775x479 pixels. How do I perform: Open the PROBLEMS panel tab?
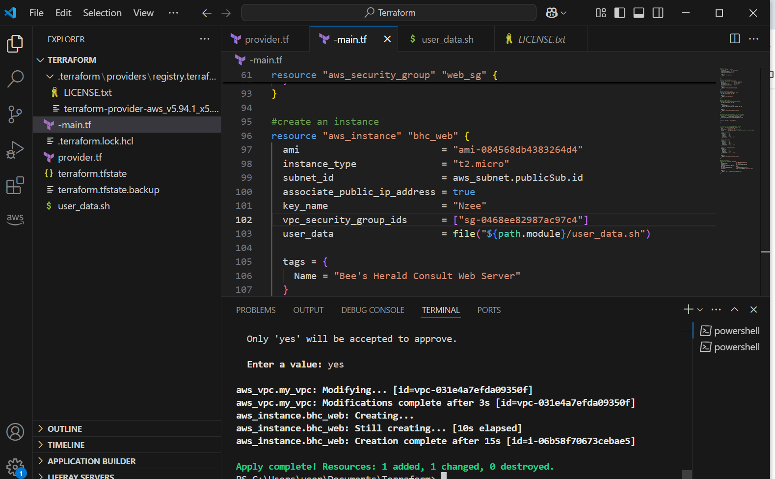(x=256, y=310)
